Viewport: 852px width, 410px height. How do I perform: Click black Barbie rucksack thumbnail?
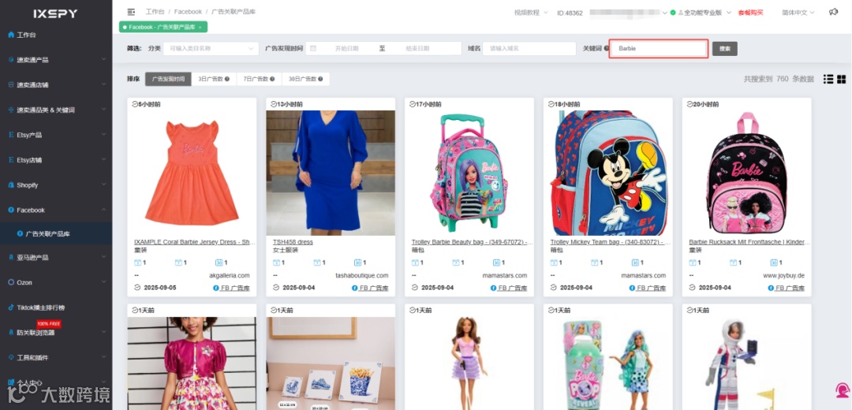click(746, 173)
